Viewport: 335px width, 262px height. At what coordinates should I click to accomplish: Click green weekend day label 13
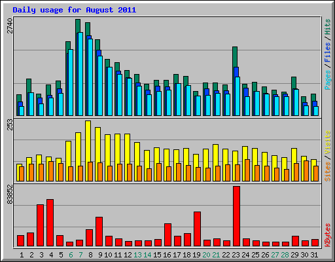pos(137,255)
